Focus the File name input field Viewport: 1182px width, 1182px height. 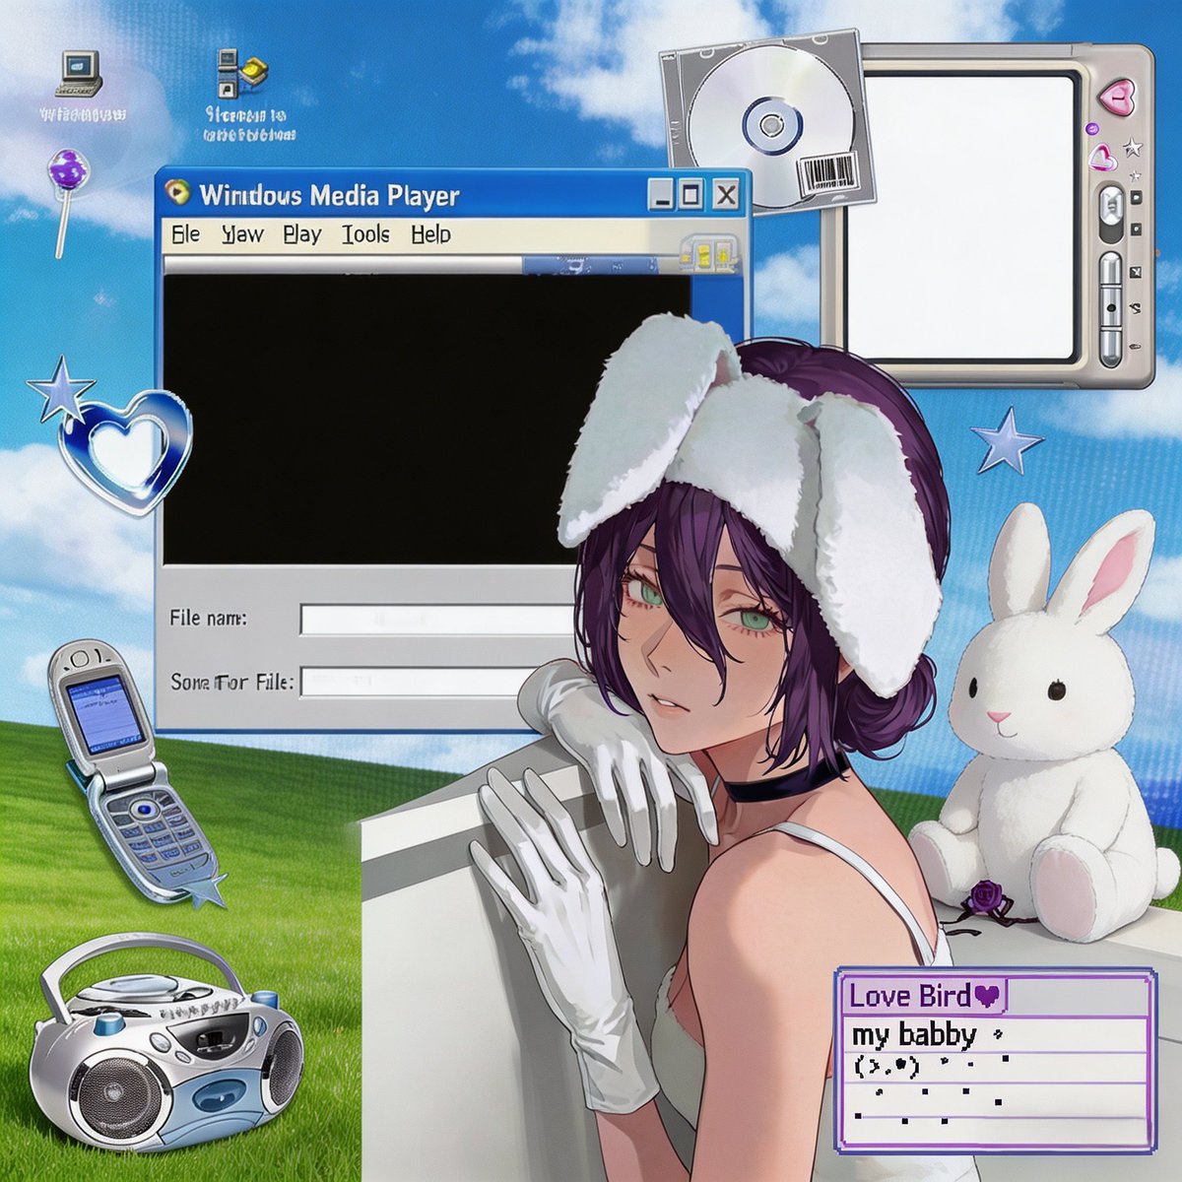438,620
